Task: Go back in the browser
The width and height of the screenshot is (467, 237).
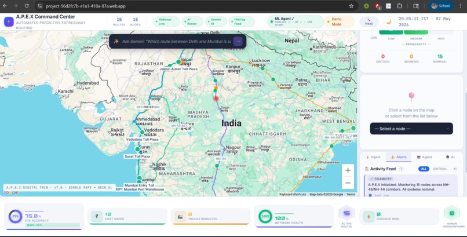Action: [5, 6]
